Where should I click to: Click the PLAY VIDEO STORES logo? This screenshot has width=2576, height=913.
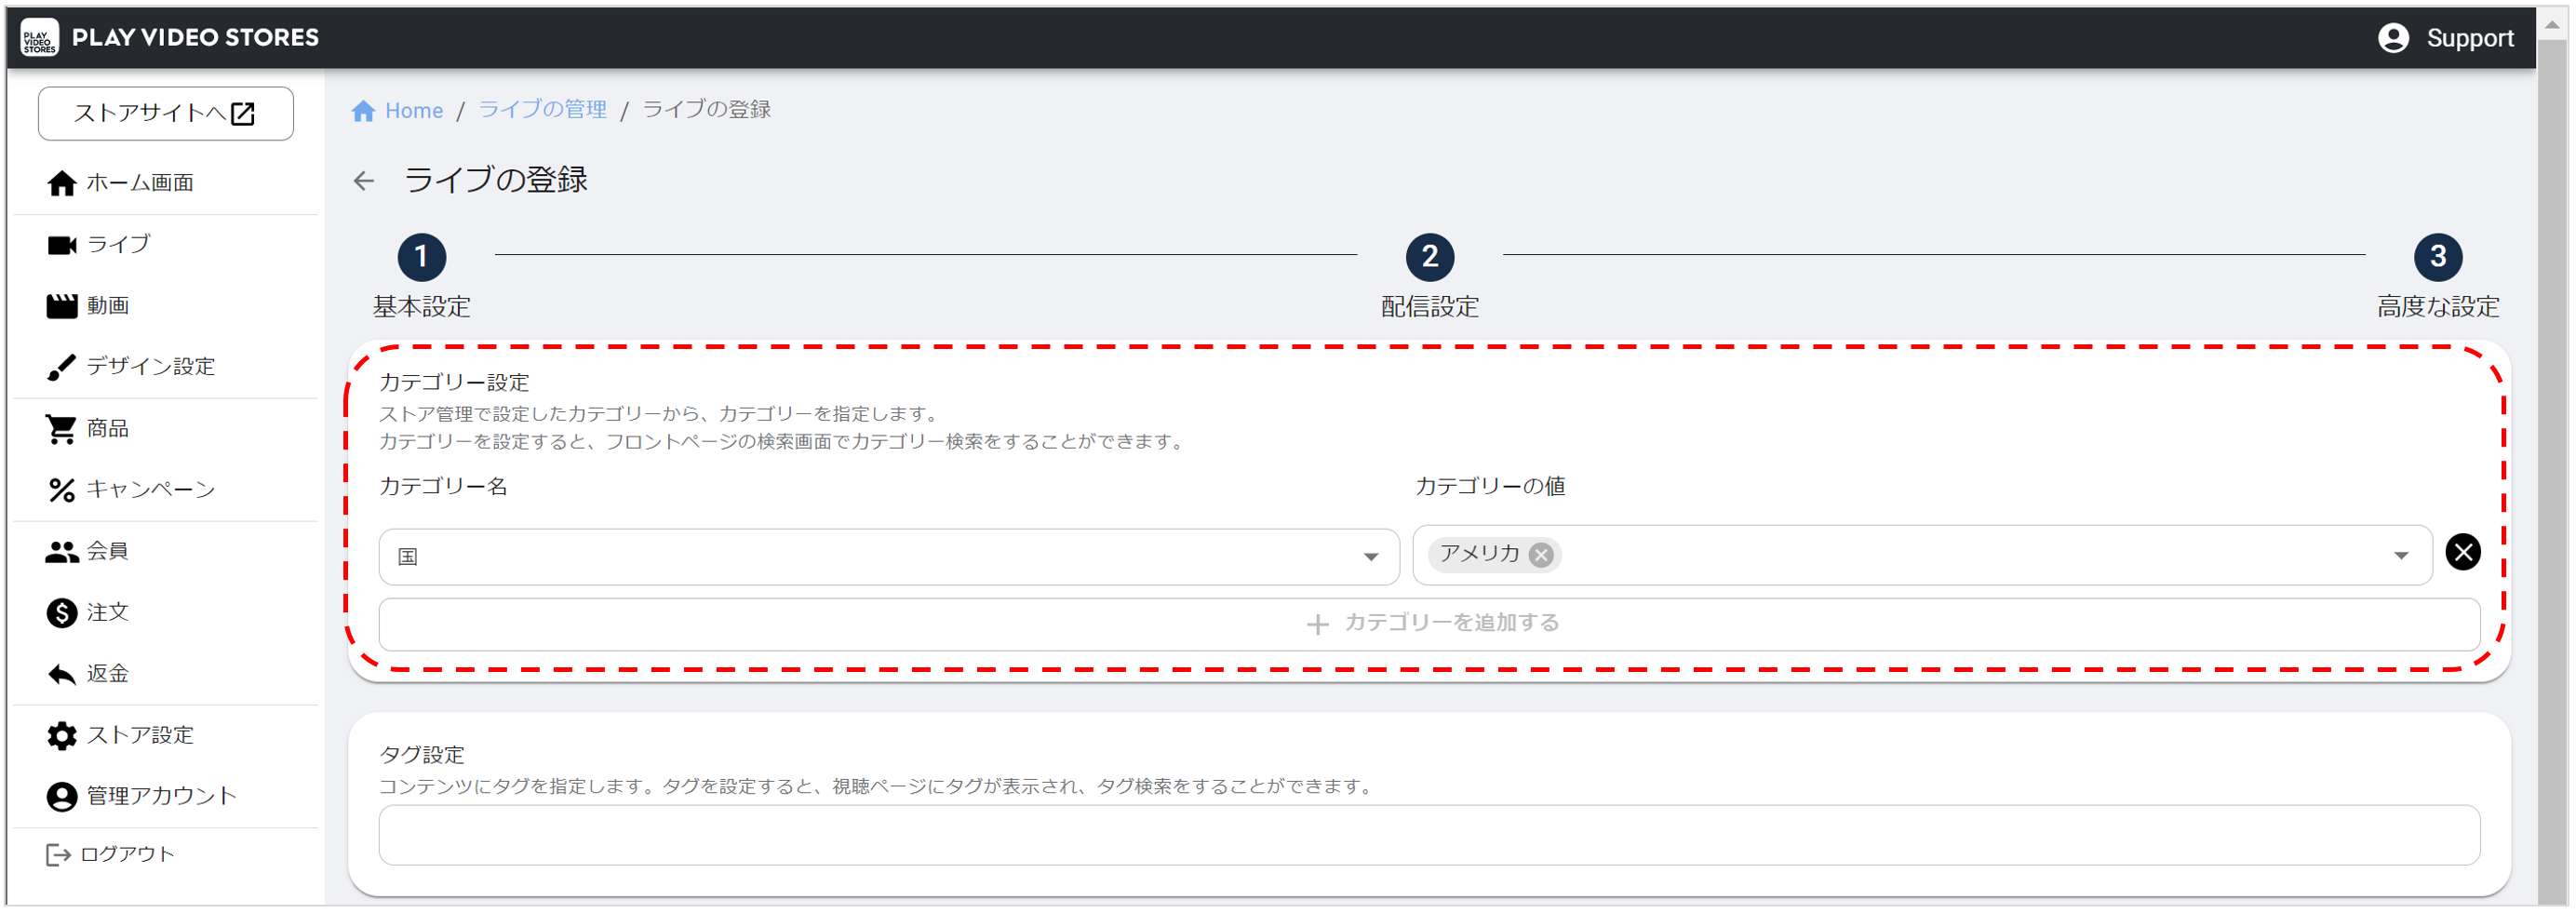39,38
